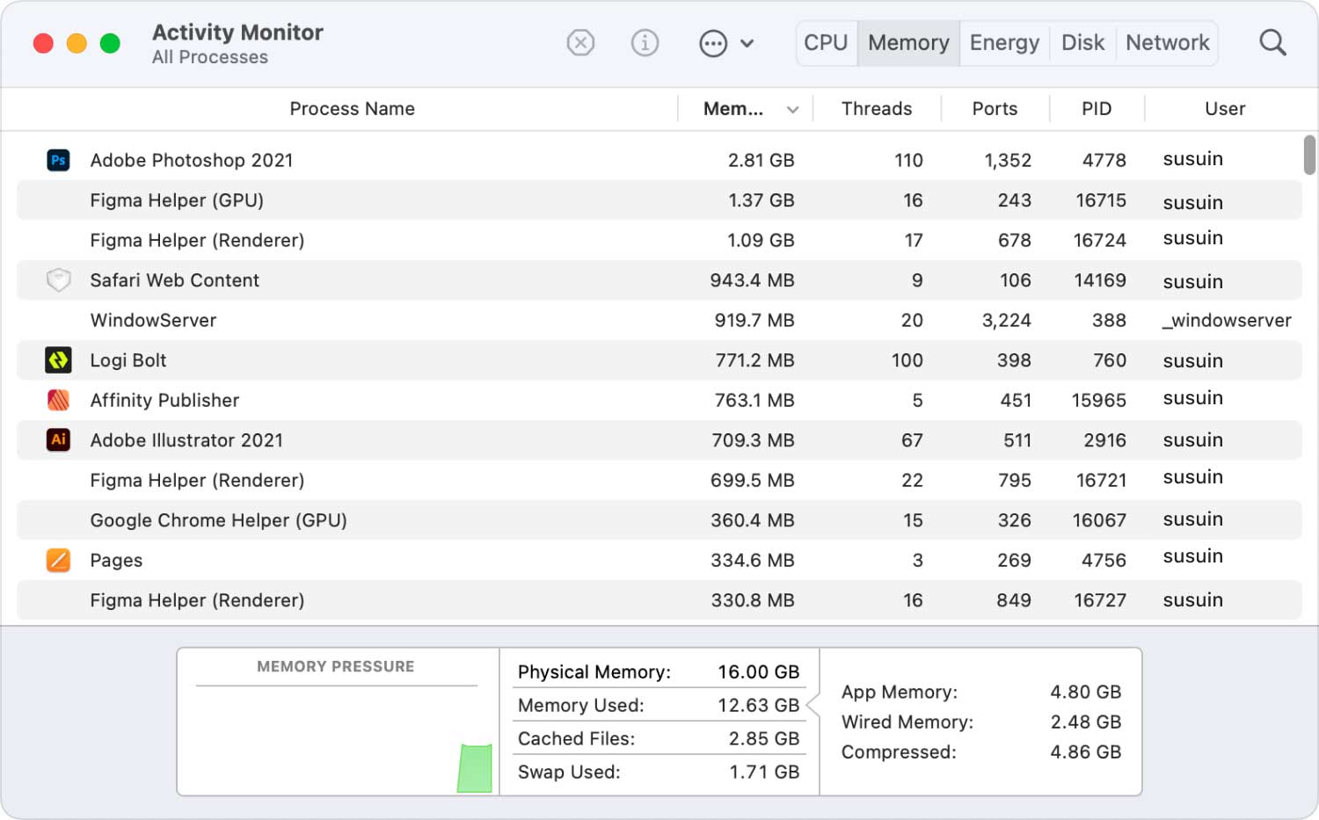Image resolution: width=1319 pixels, height=820 pixels.
Task: Select the Logi Bolt process name
Action: [128, 360]
